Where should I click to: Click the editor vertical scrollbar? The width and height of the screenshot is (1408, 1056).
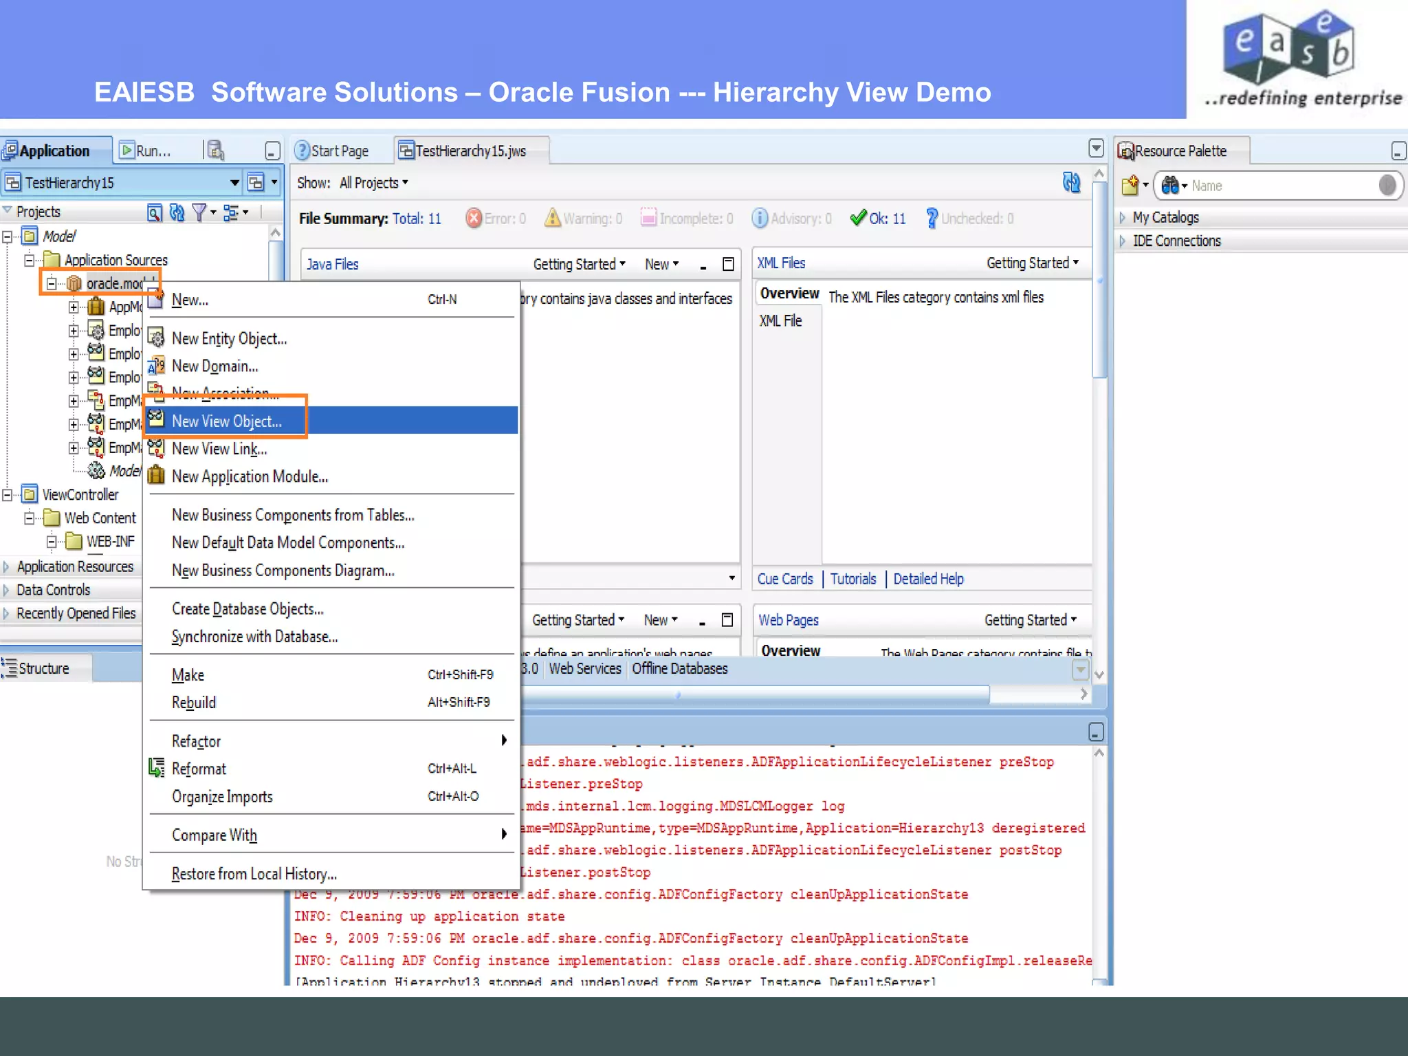tap(1099, 280)
